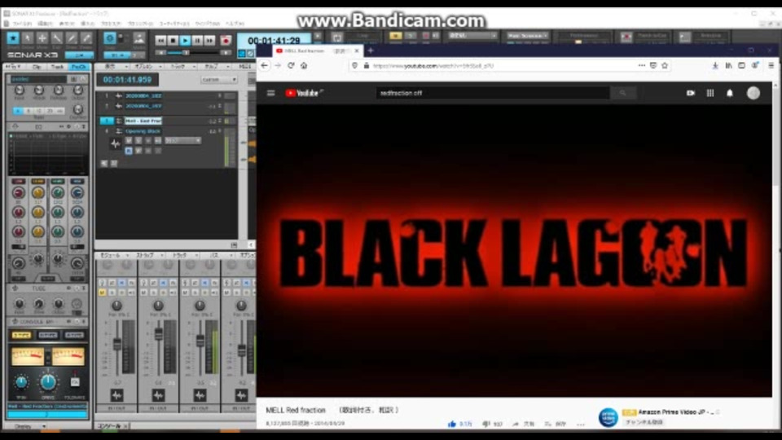Click the YouTube logo link
This screenshot has height=440, width=782.
(x=302, y=93)
